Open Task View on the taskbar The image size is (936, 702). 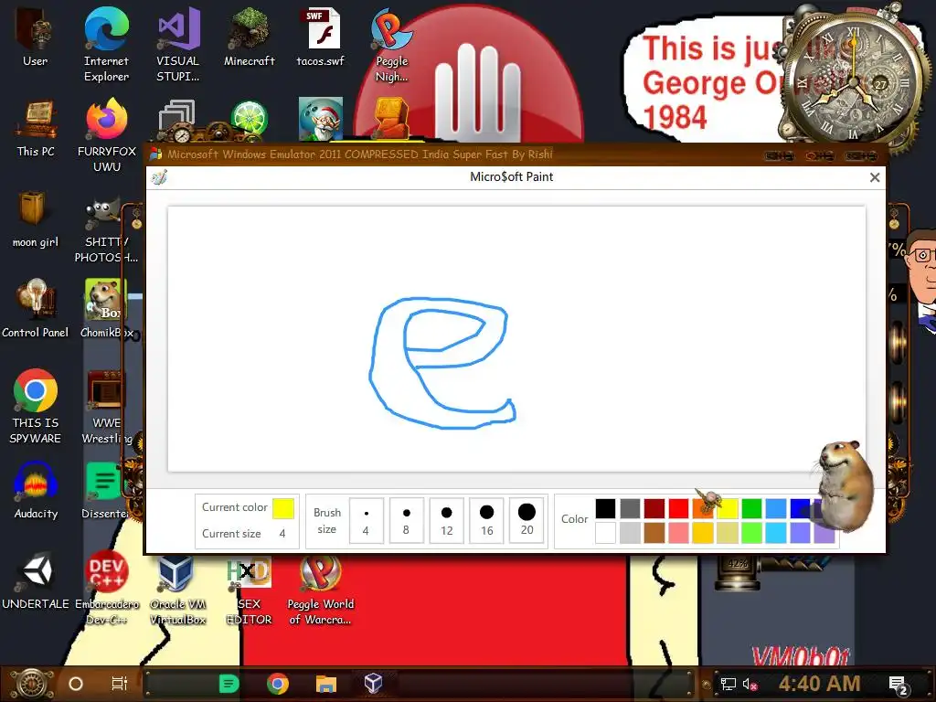tap(120, 684)
